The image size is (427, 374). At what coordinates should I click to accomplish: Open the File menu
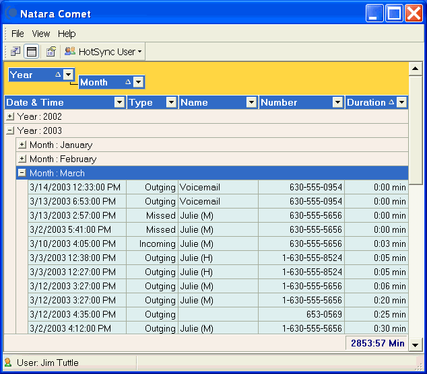[x=18, y=34]
